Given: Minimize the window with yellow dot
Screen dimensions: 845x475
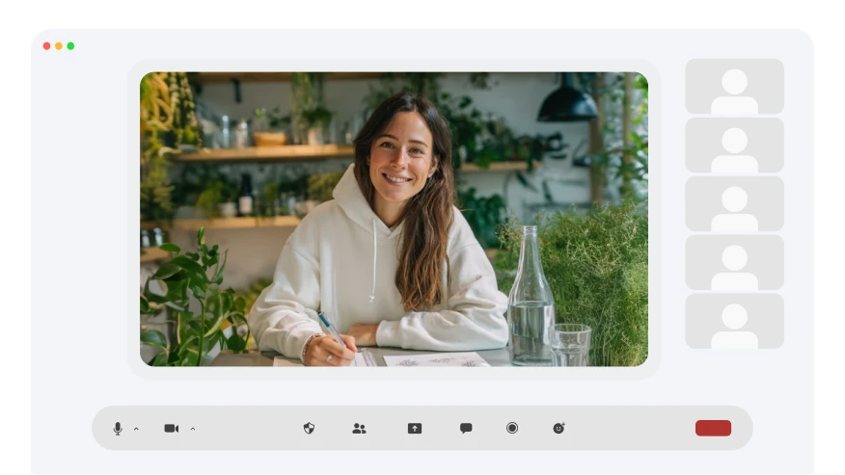Looking at the screenshot, I should click(59, 46).
